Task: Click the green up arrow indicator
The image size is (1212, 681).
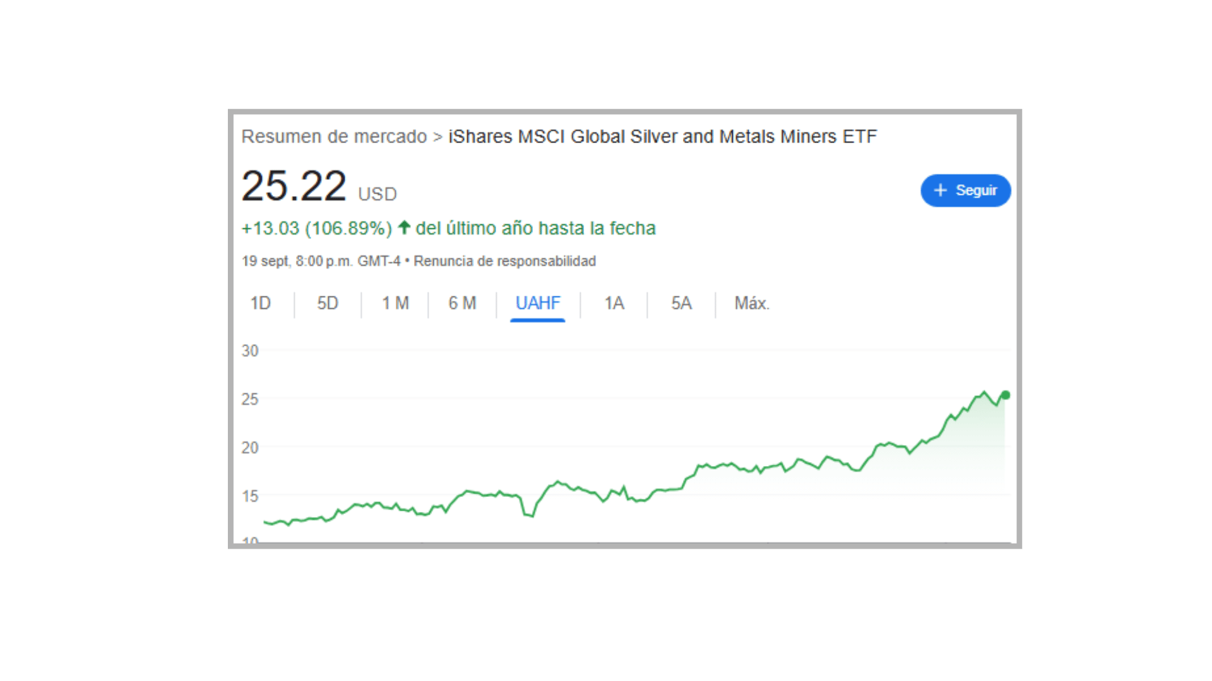Action: [405, 227]
